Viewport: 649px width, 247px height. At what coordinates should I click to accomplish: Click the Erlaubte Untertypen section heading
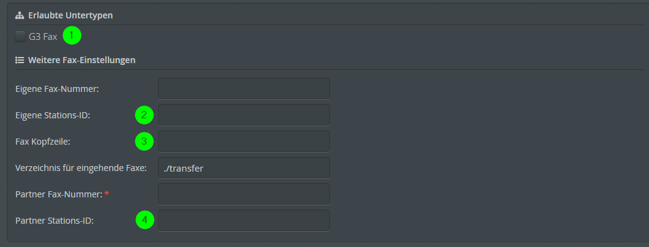pyautogui.click(x=70, y=16)
